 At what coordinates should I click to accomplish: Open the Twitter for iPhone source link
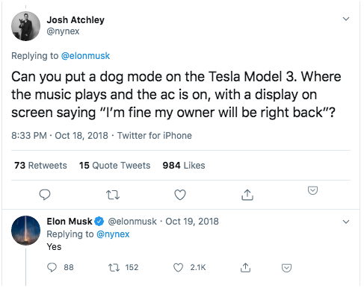(x=155, y=136)
